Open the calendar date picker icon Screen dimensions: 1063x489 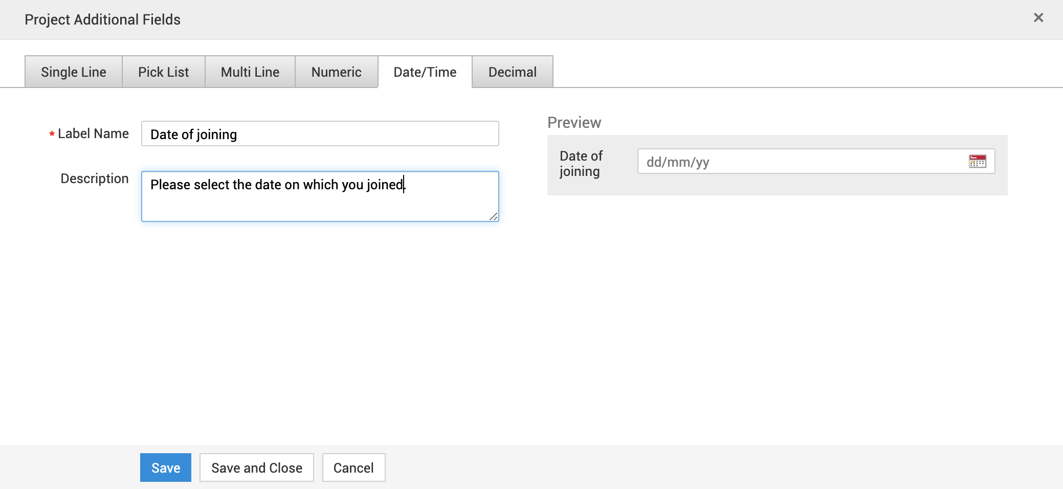click(x=977, y=162)
